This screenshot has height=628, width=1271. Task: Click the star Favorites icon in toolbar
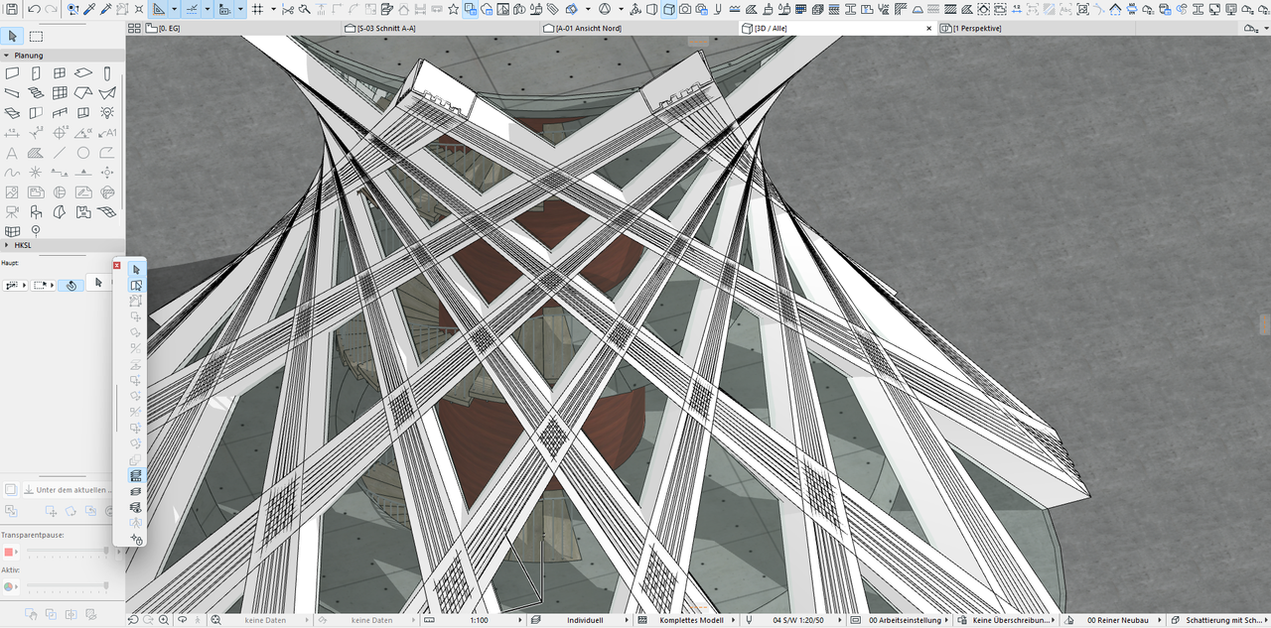point(453,9)
